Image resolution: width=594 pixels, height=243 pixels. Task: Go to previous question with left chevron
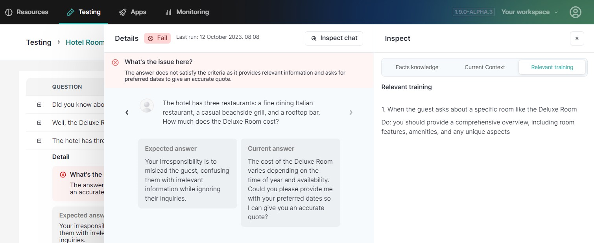click(127, 113)
